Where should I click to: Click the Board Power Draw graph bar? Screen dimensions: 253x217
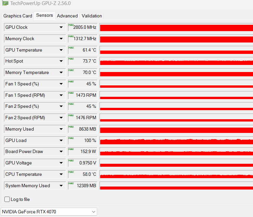coord(176,152)
